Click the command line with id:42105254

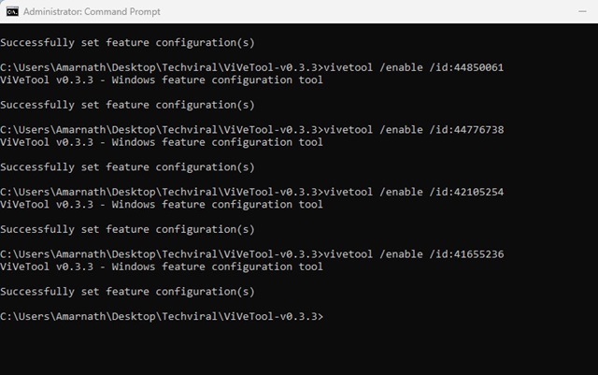[251, 192]
